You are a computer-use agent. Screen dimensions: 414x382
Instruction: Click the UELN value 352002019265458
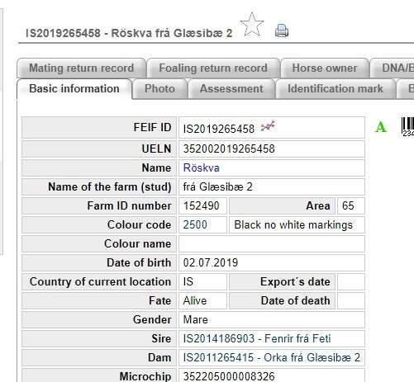(229, 149)
